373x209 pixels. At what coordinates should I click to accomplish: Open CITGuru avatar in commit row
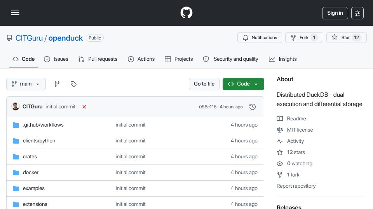tap(16, 107)
